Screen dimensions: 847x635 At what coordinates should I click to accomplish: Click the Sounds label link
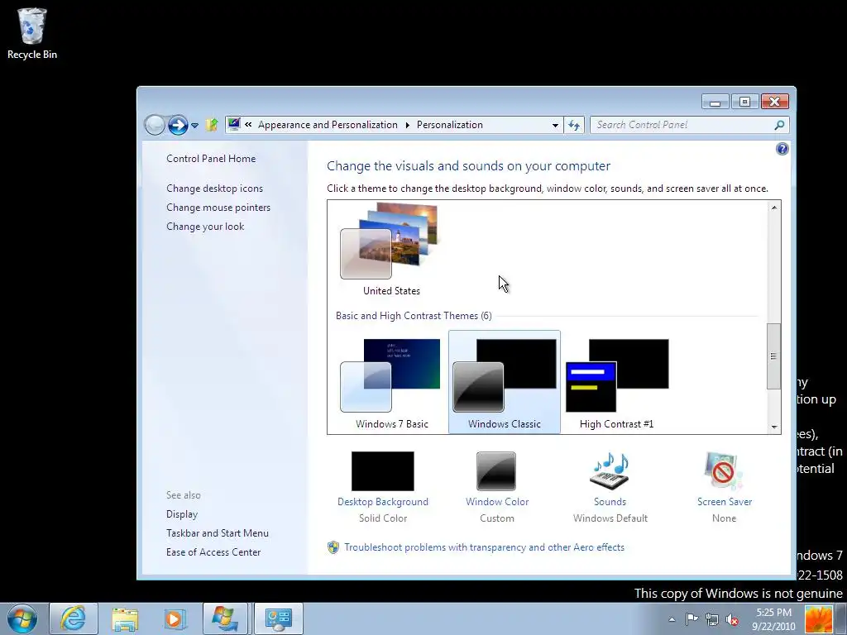[610, 502]
